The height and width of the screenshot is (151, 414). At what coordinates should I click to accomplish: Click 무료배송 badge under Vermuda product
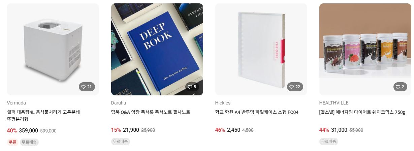[x=29, y=142]
